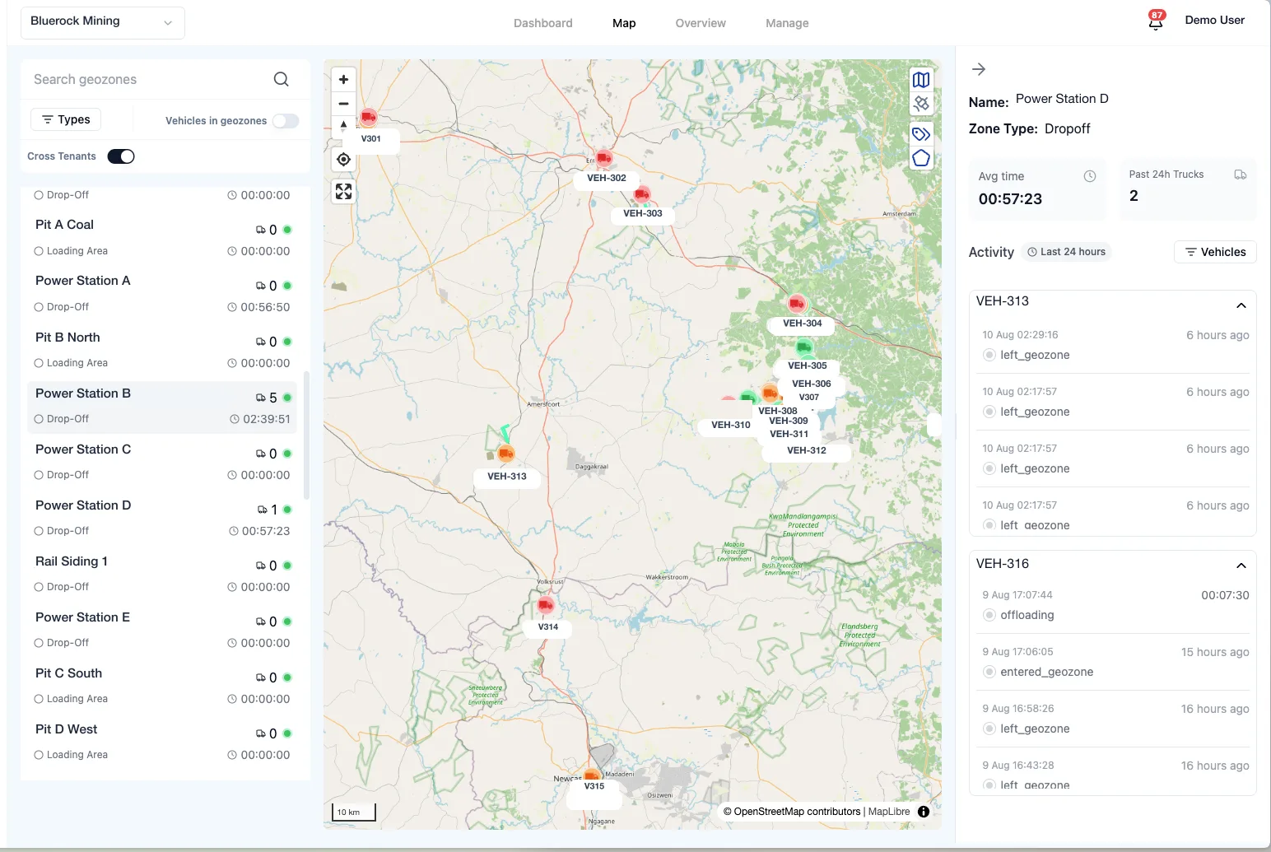Select the Pit A Coal geozone
Viewport: 1271px width, 852px height.
(x=162, y=238)
